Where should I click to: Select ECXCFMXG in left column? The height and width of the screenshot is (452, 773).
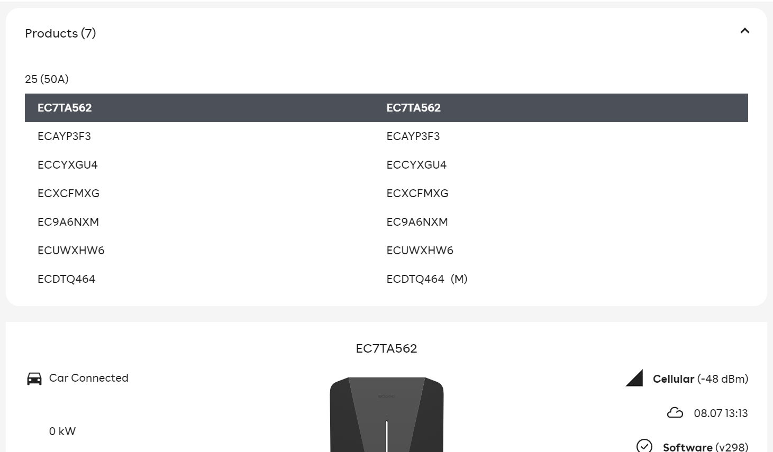[x=68, y=193]
